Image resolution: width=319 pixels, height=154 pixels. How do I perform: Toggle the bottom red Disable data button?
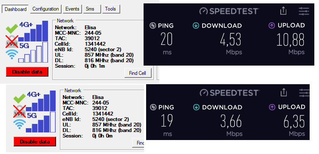pos(35,141)
